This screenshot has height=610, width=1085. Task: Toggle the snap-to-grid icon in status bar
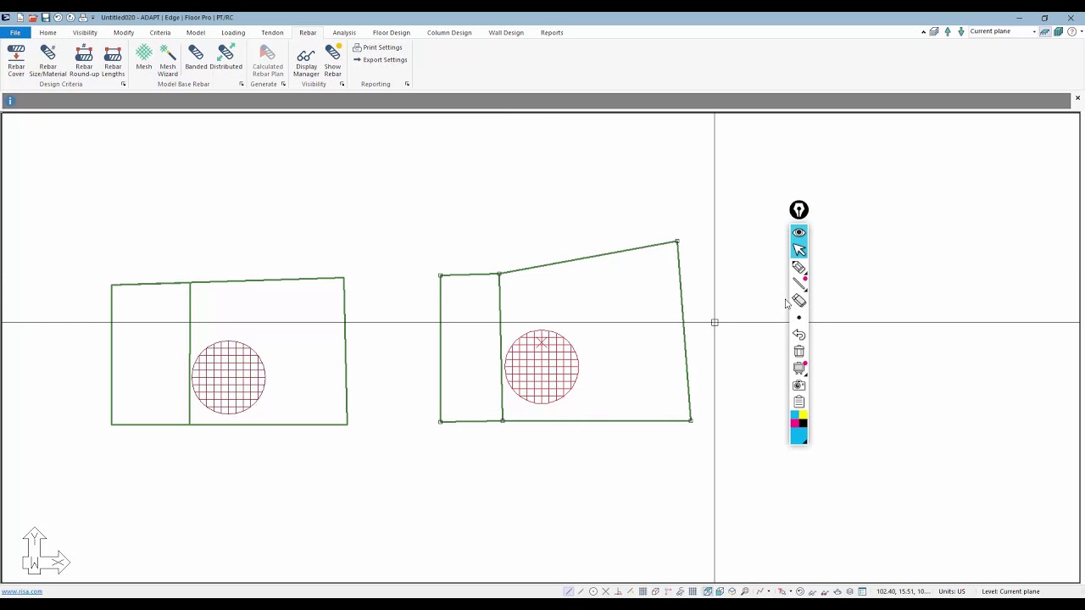[643, 591]
